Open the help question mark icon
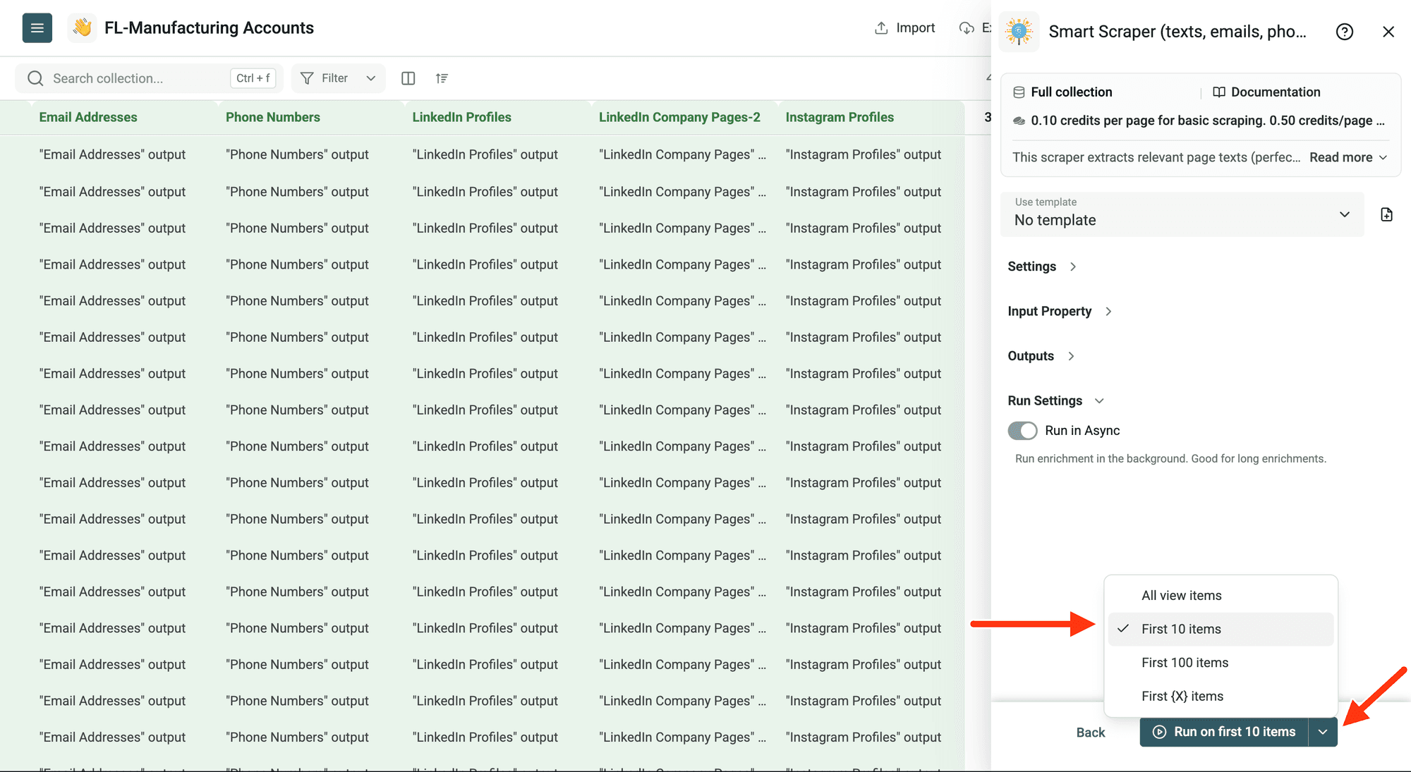The image size is (1411, 772). coord(1345,32)
